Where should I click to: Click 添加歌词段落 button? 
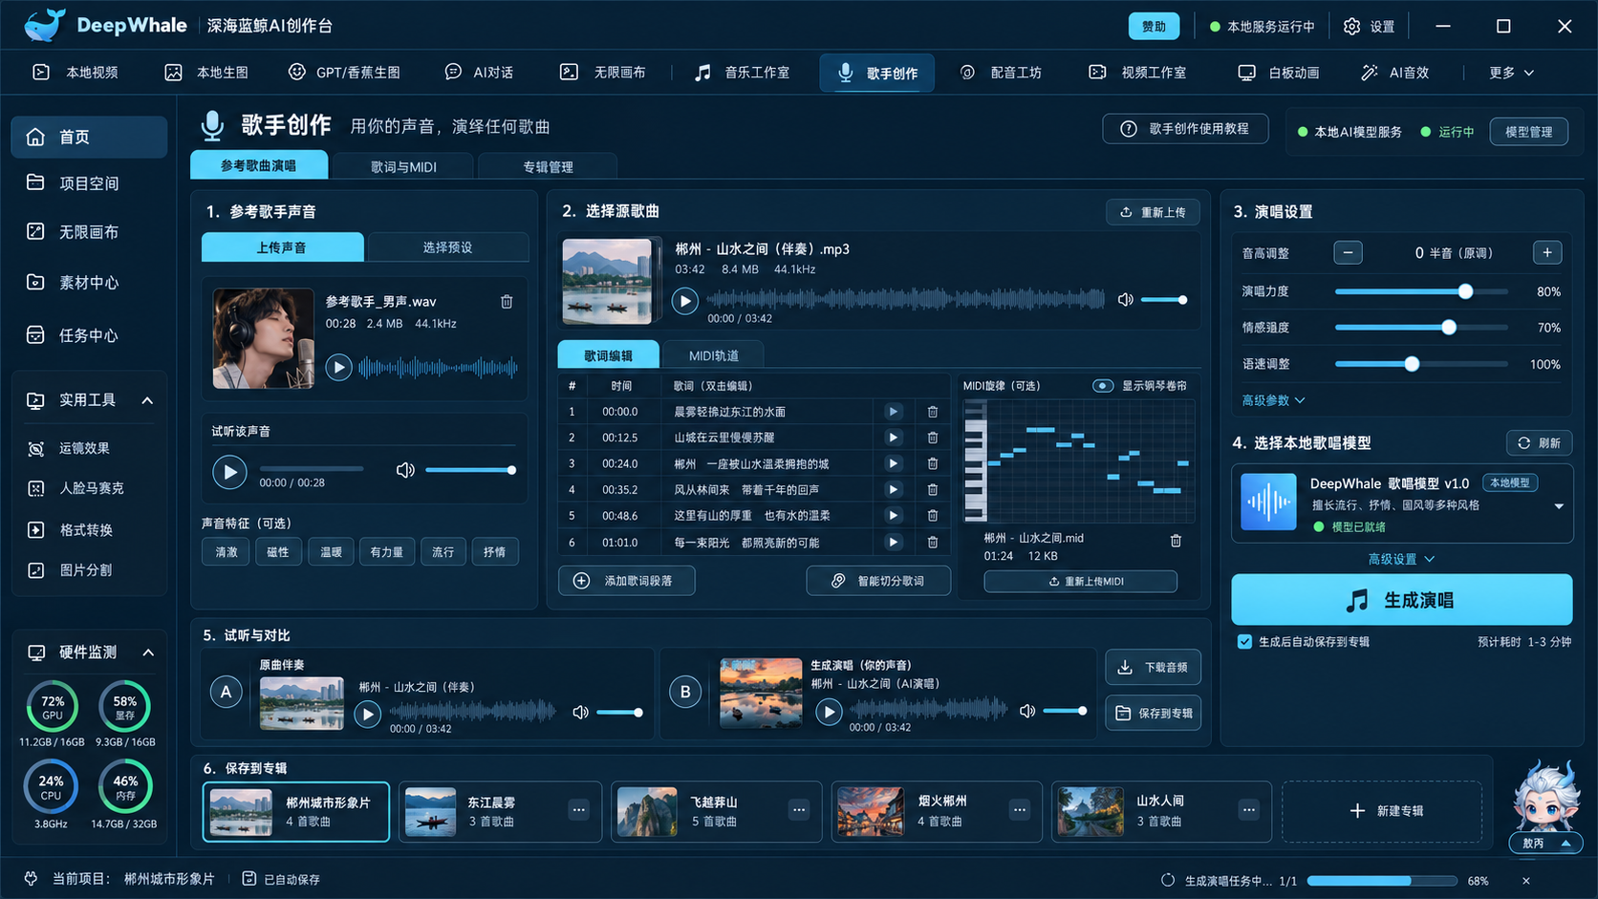tap(627, 581)
